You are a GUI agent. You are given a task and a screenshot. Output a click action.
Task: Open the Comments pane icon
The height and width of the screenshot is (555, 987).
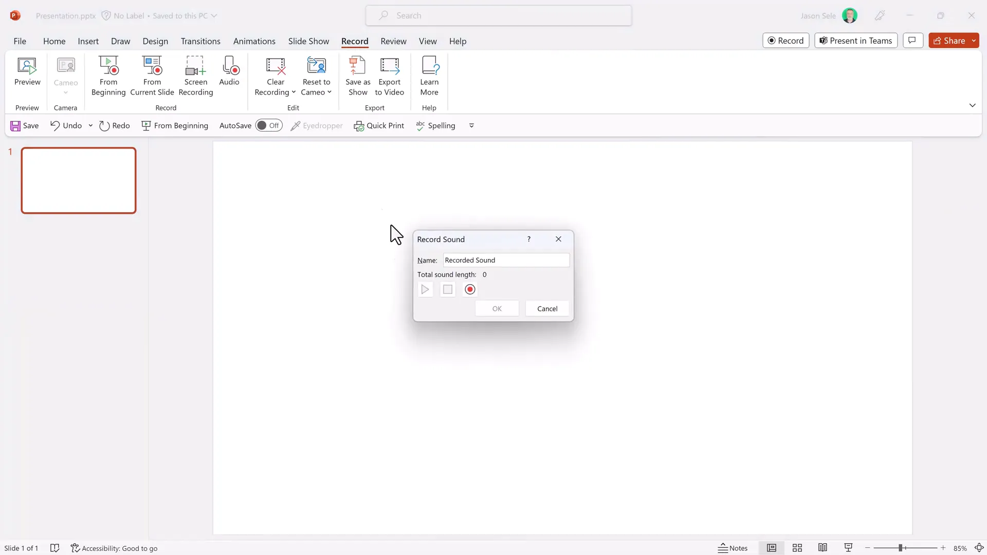click(x=912, y=41)
